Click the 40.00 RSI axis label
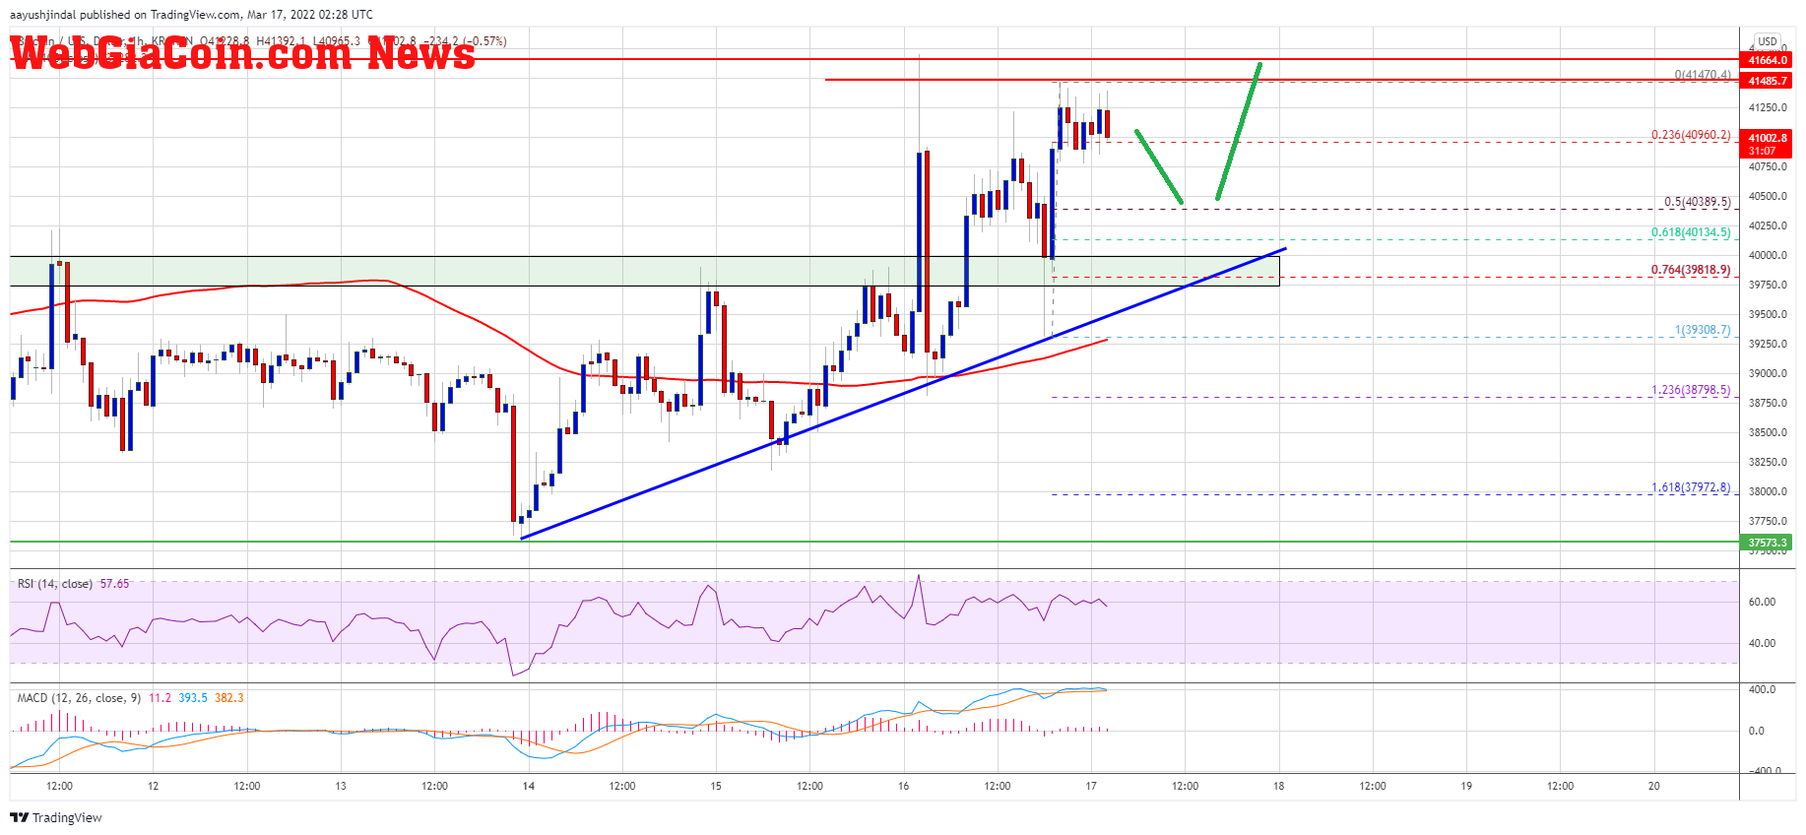The width and height of the screenshot is (1806, 835). click(x=1762, y=643)
